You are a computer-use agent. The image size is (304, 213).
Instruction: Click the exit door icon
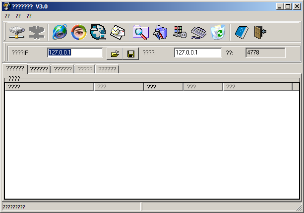point(260,32)
